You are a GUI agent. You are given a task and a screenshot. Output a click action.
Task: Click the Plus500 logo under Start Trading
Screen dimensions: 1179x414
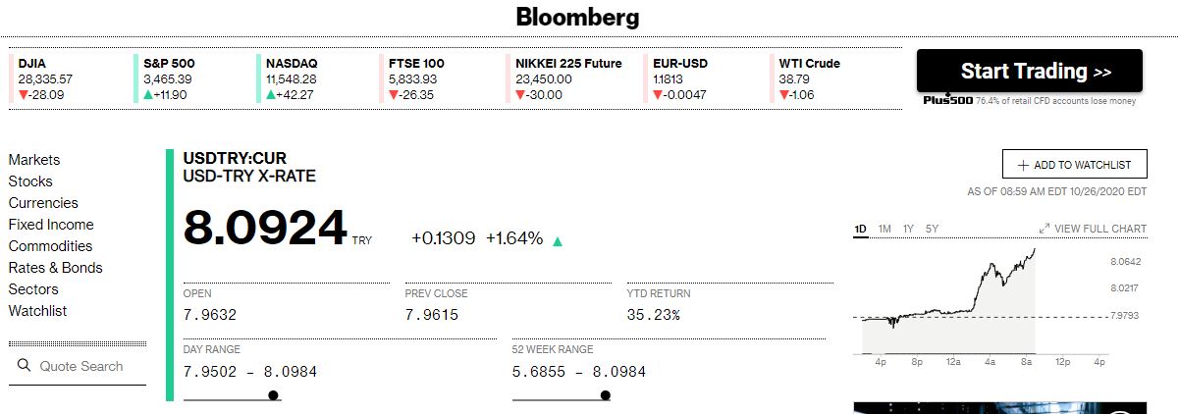(946, 101)
